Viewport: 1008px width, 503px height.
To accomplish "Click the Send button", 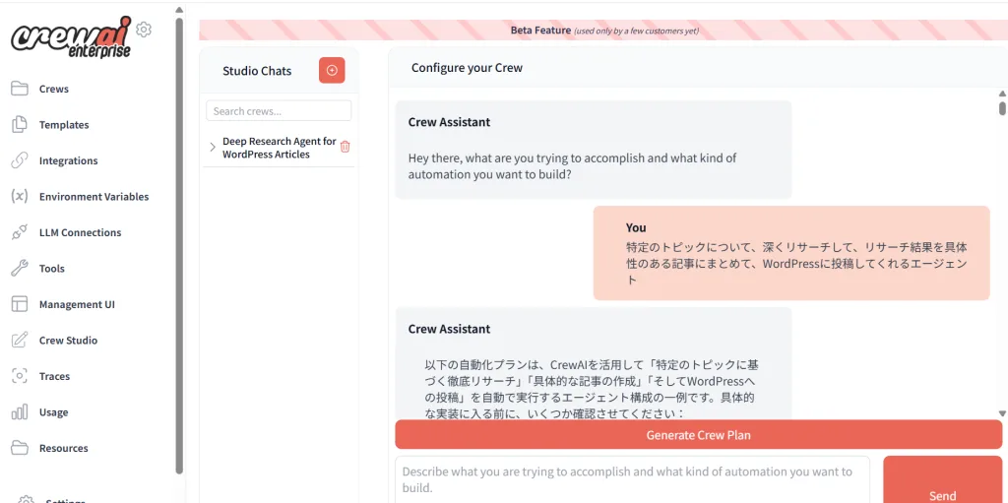I will coord(942,479).
